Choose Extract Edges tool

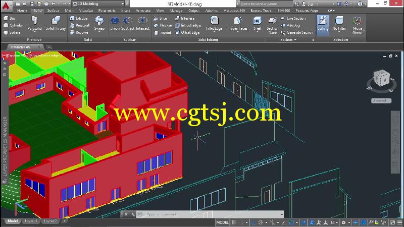pos(188,25)
